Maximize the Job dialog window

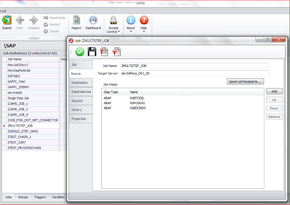pyautogui.click(x=268, y=39)
